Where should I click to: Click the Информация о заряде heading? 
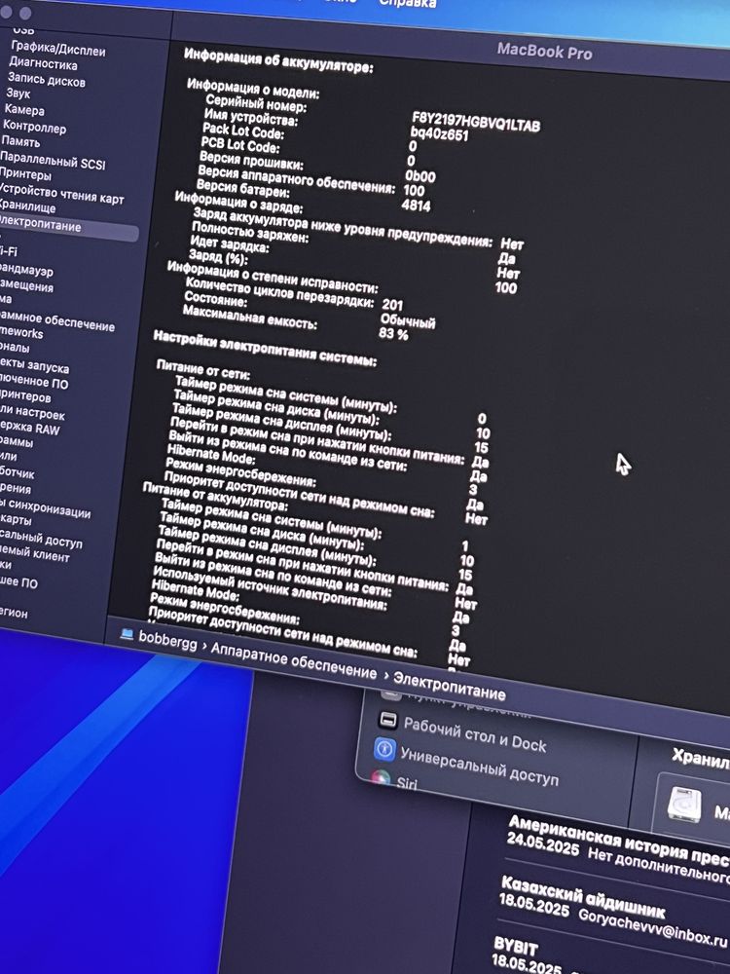(239, 202)
